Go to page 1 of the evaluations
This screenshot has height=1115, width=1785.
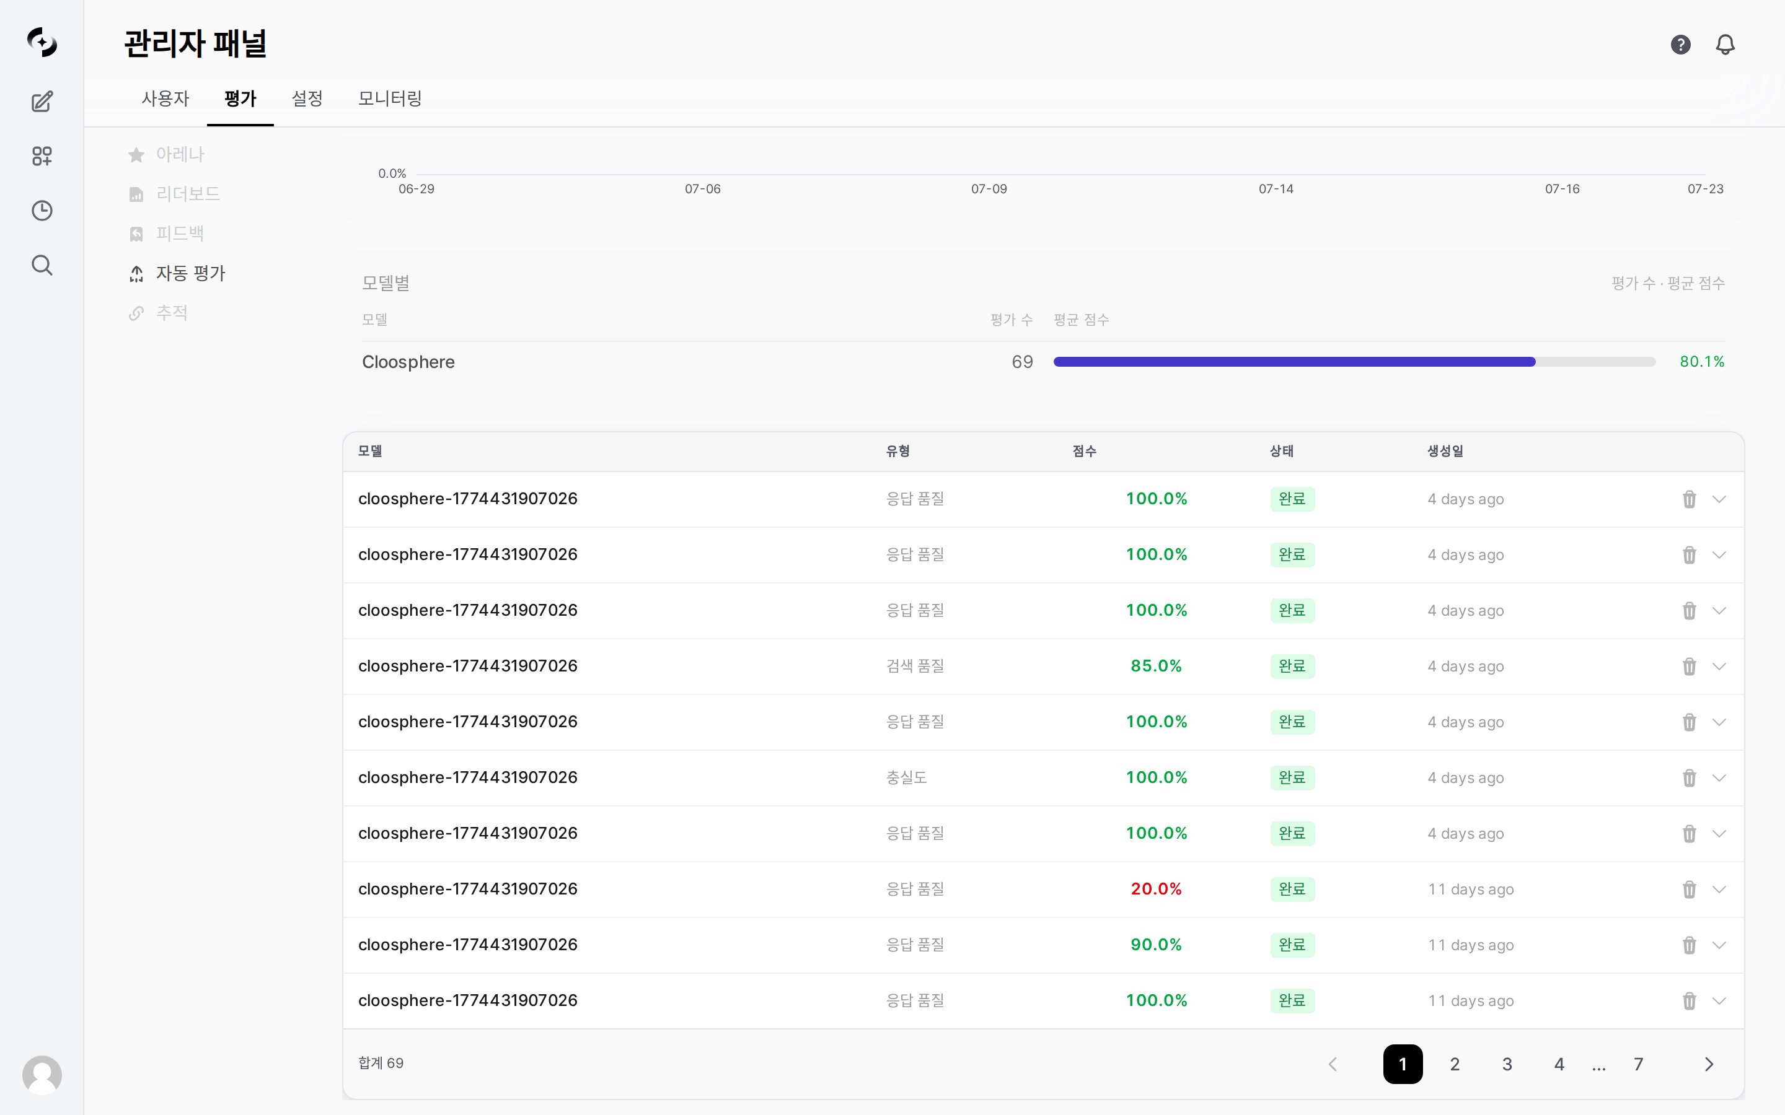(1403, 1064)
